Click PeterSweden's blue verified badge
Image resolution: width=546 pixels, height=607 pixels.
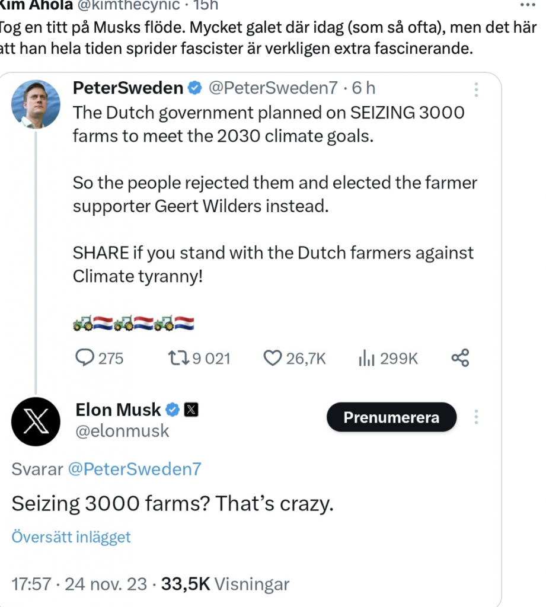click(194, 88)
